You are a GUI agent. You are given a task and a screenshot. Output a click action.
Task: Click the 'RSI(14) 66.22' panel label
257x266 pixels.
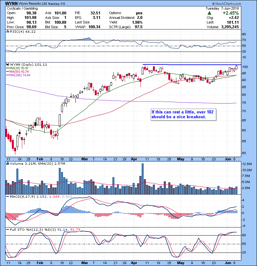click(x=22, y=31)
